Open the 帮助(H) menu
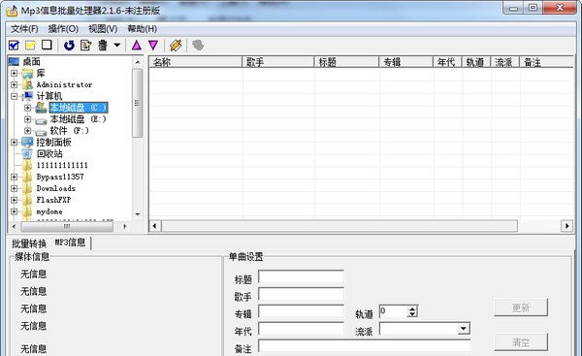The height and width of the screenshot is (356, 582). tap(143, 29)
